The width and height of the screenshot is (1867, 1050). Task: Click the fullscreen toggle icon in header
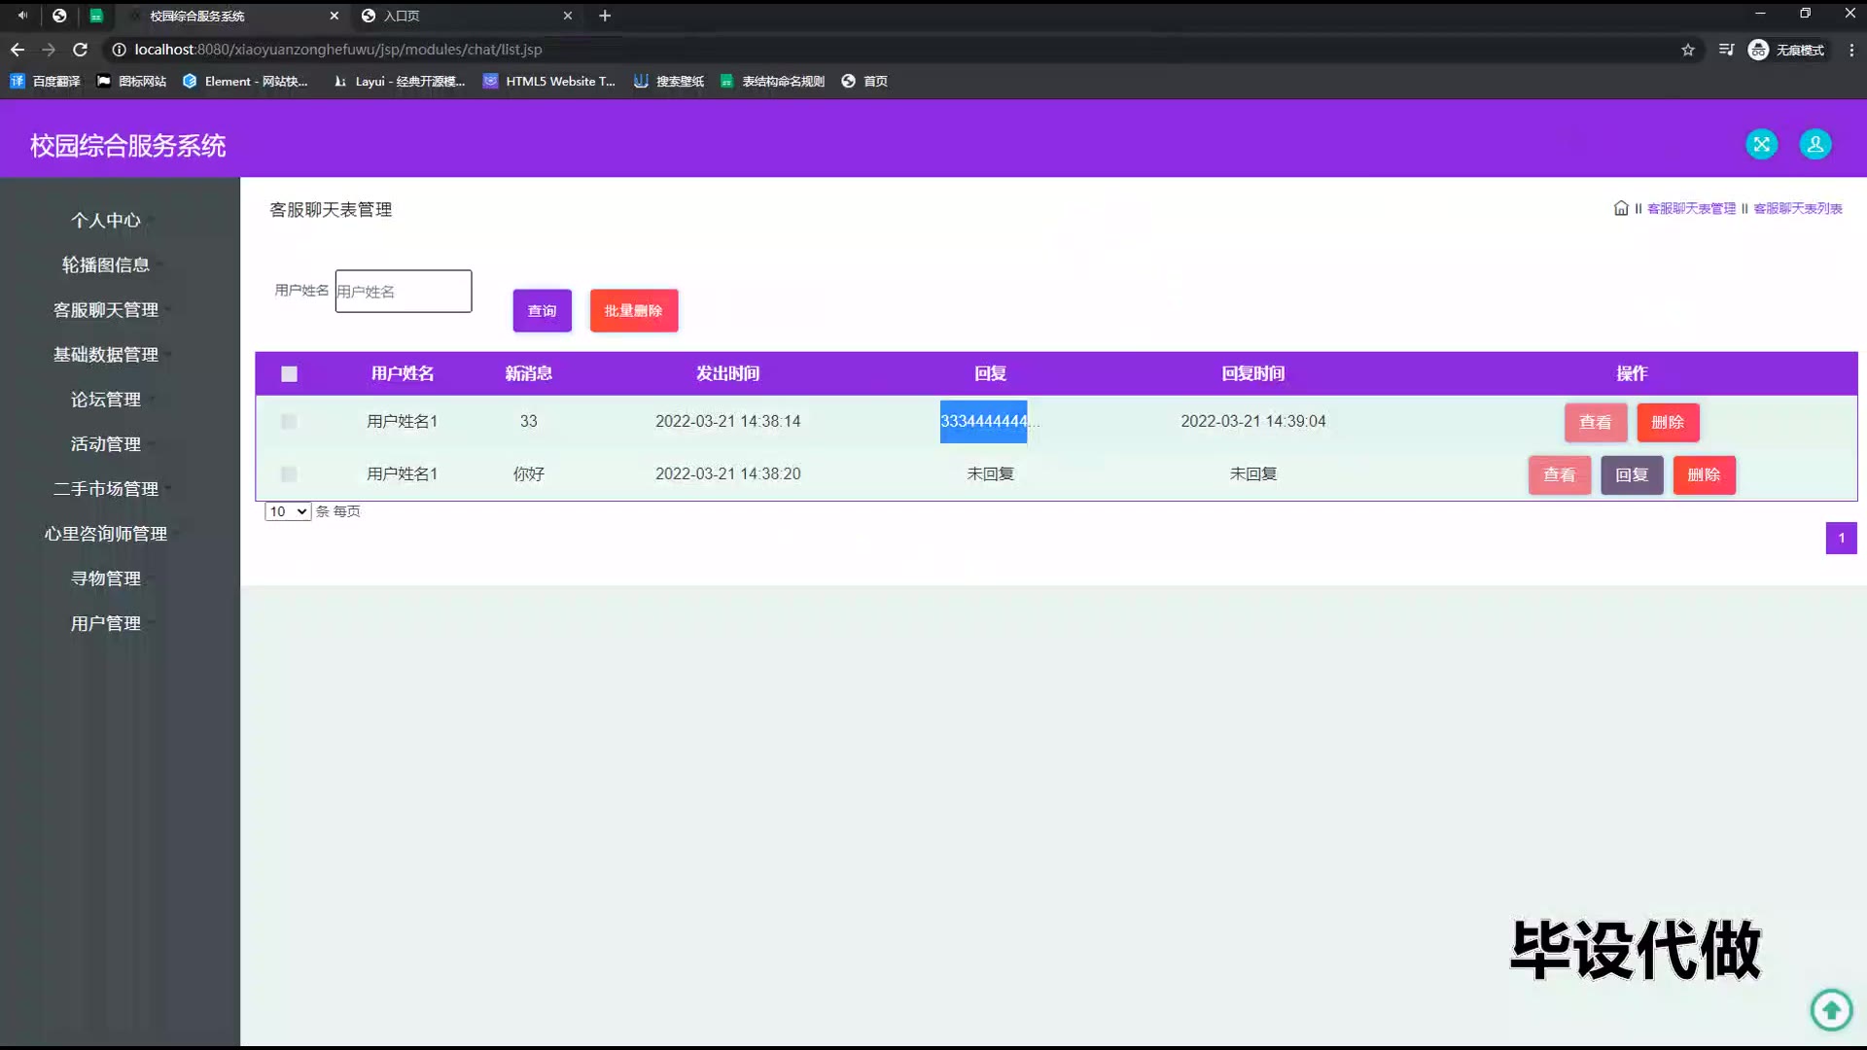1761,144
